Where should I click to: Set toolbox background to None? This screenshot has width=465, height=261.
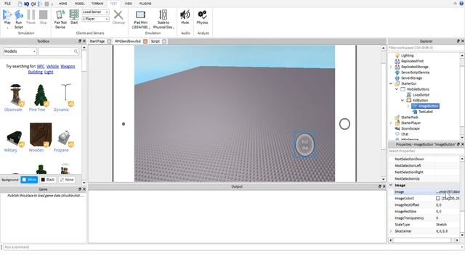pos(67,180)
